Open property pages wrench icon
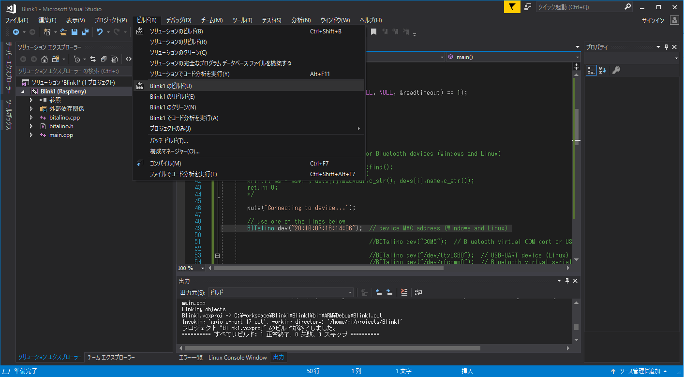The width and height of the screenshot is (684, 377). (616, 70)
